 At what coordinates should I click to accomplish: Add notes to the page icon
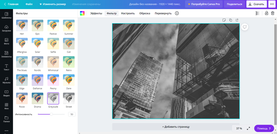click(x=224, y=20)
